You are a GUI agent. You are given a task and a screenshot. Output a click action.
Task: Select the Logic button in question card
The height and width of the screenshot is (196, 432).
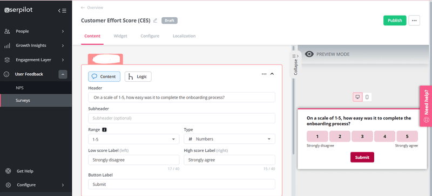138,76
